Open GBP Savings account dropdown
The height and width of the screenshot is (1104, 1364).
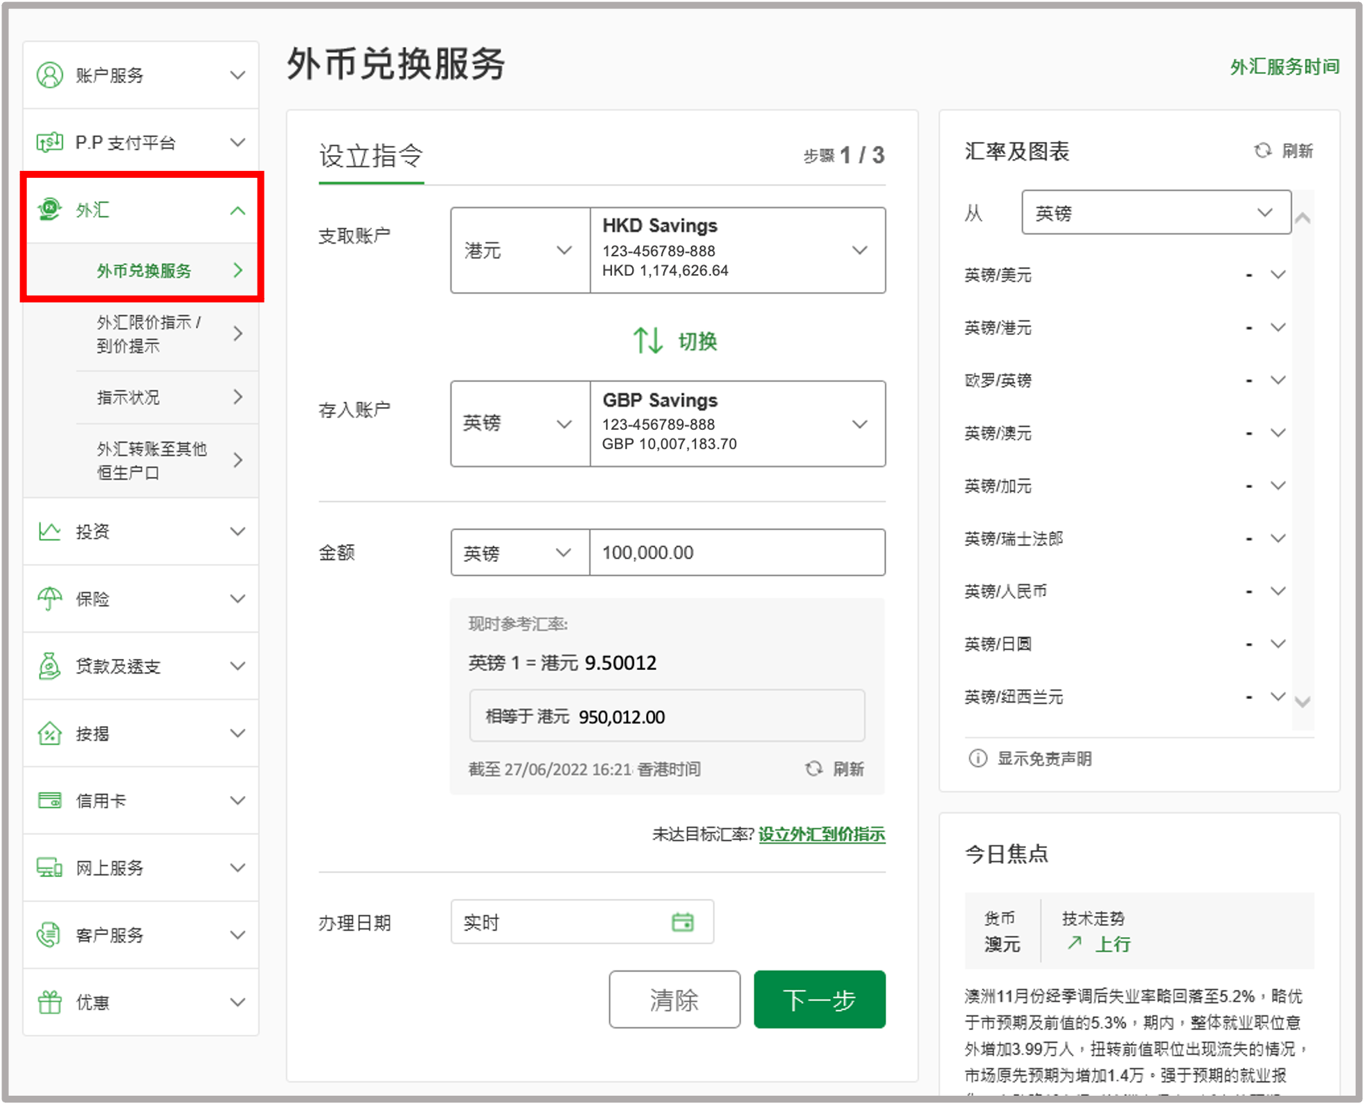tap(738, 424)
